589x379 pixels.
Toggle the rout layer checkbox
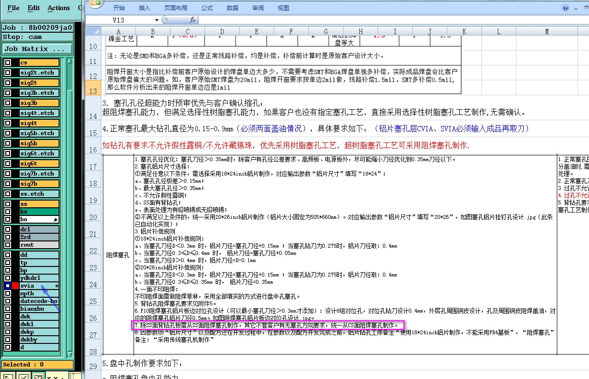[x=8, y=245]
